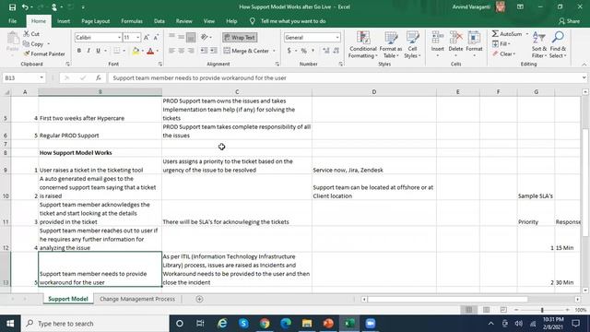The width and height of the screenshot is (590, 332).
Task: Toggle Center horizontal alignment
Action: (x=182, y=51)
